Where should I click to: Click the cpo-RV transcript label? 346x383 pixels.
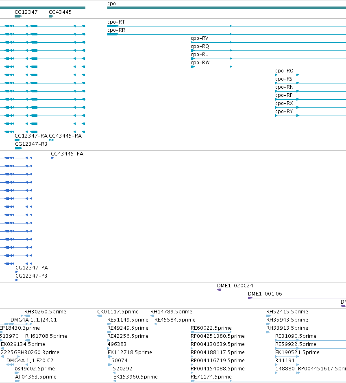[x=200, y=38]
